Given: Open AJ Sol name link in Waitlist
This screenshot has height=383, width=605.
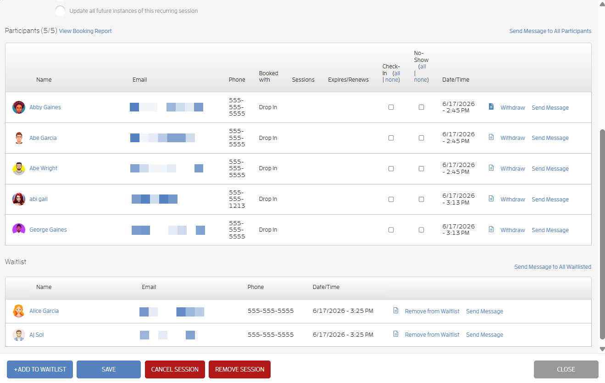Looking at the screenshot, I should coord(37,335).
